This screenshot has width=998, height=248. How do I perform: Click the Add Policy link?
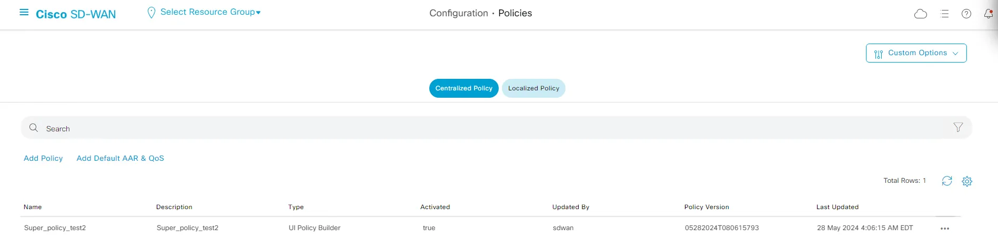pyautogui.click(x=43, y=158)
